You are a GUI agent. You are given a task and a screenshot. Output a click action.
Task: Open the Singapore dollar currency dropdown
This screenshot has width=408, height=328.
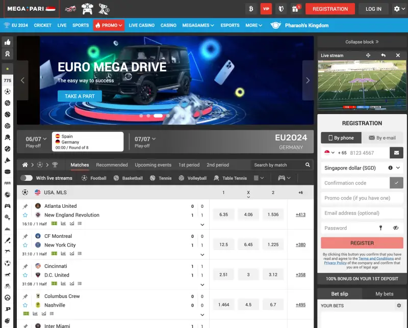tap(362, 168)
